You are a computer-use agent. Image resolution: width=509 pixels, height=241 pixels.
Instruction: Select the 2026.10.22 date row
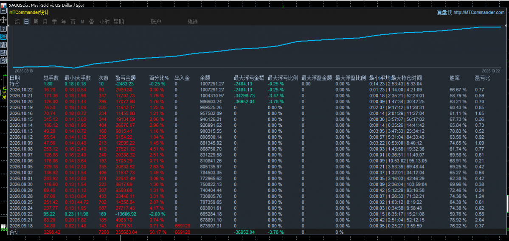point(256,90)
